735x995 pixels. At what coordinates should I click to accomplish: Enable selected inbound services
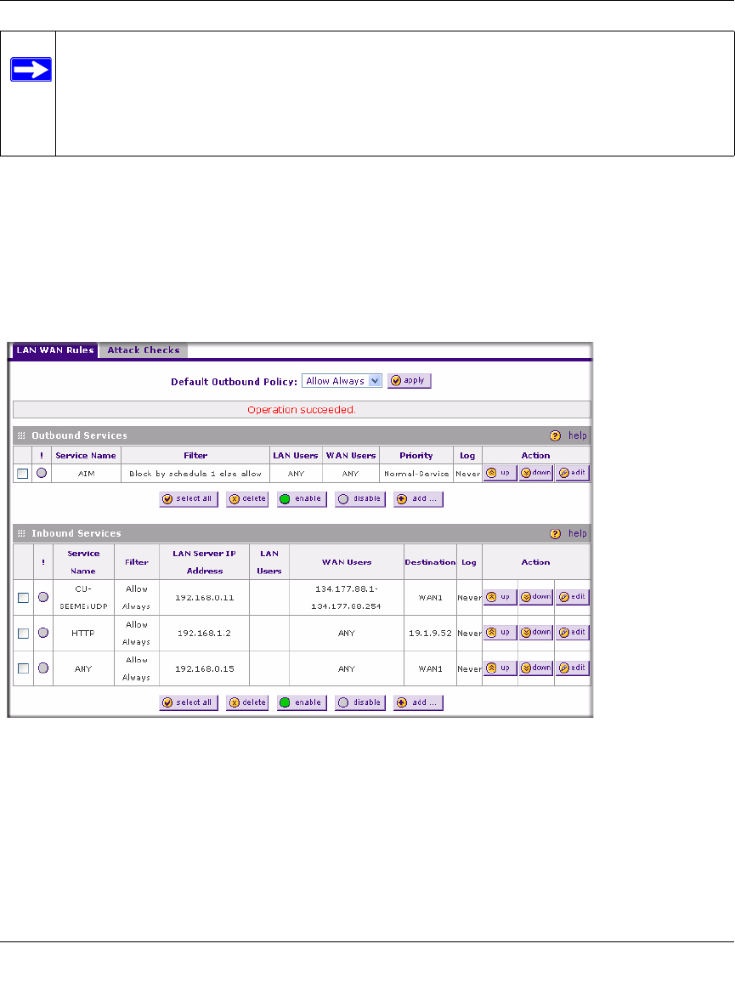pos(302,703)
